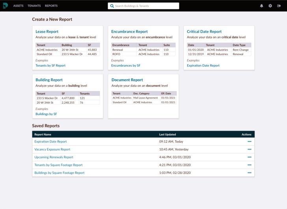Screen dimensions: 287x209
Task: Click the '09:12 AM, Today' timestamp
Action: coord(171,142)
